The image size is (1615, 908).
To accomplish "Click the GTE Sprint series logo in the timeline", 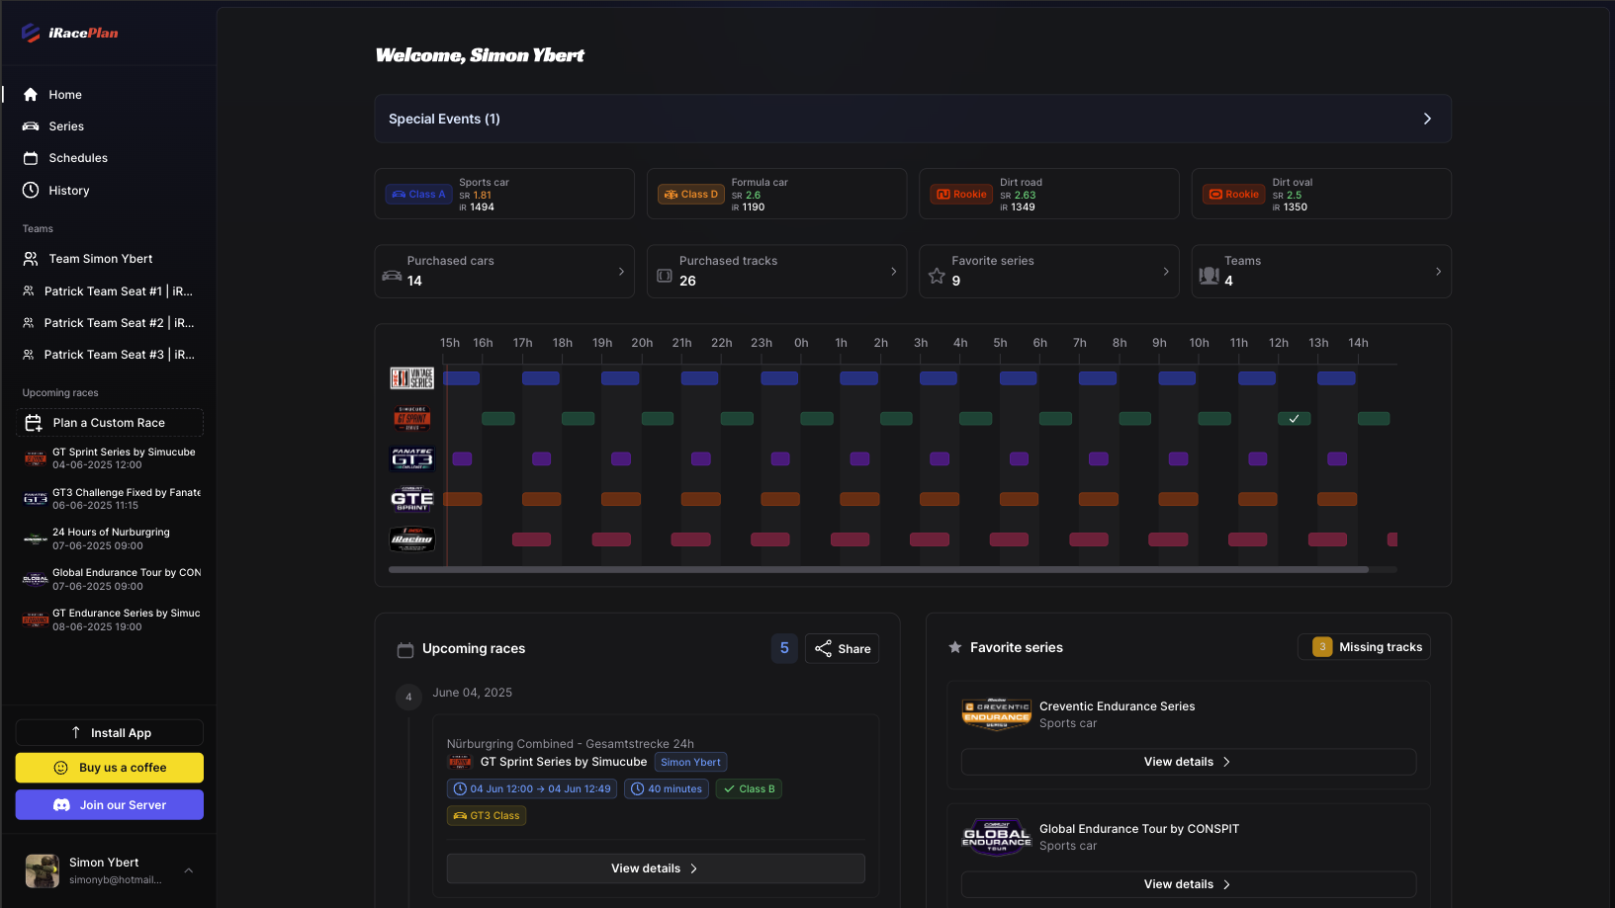I will [412, 499].
